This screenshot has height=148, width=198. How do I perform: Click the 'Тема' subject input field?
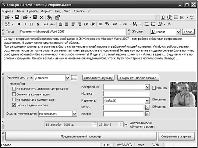pos(72,32)
